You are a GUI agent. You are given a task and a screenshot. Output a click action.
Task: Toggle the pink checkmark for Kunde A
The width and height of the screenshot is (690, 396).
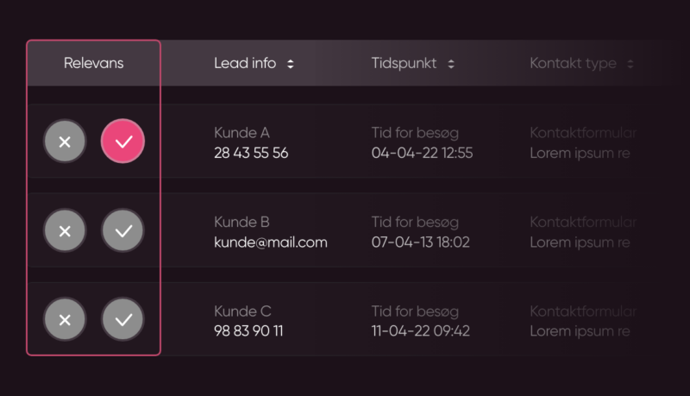pyautogui.click(x=122, y=141)
